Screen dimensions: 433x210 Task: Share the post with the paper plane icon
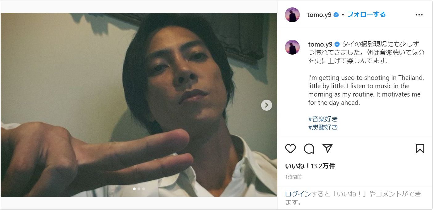pyautogui.click(x=327, y=148)
